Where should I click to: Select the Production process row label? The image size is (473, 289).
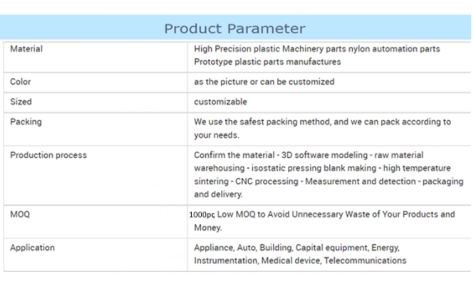tap(49, 155)
